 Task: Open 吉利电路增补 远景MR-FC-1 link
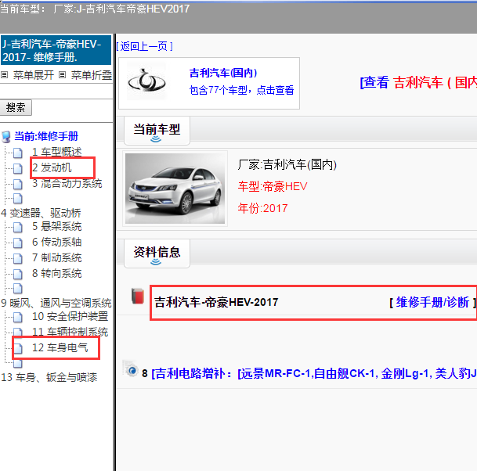coord(313,373)
